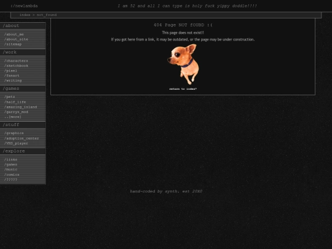Select the /about menu header

pyautogui.click(x=23, y=26)
